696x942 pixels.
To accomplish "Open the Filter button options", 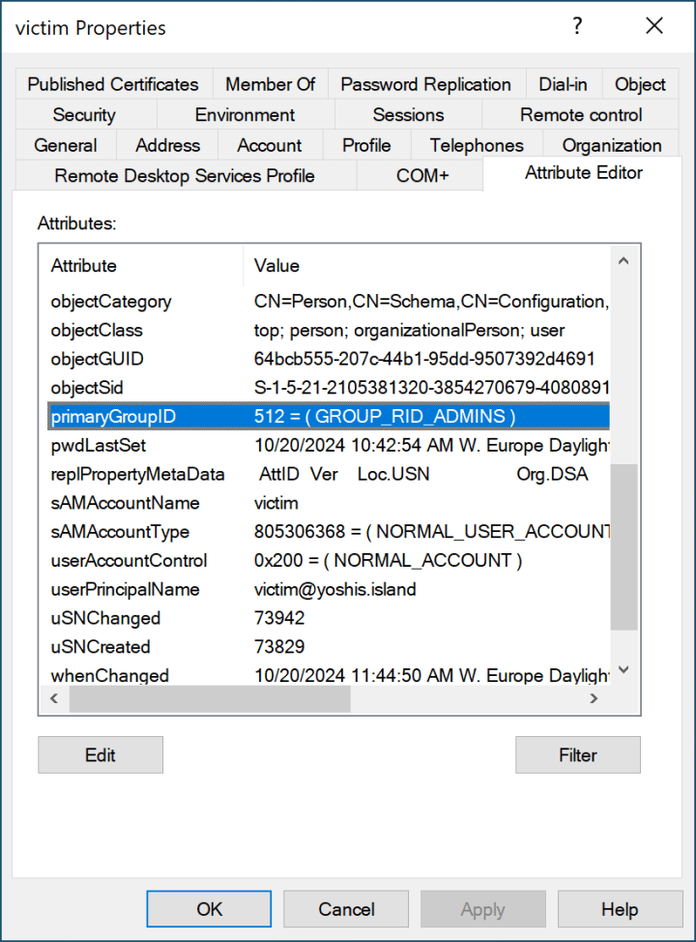I will (x=577, y=755).
